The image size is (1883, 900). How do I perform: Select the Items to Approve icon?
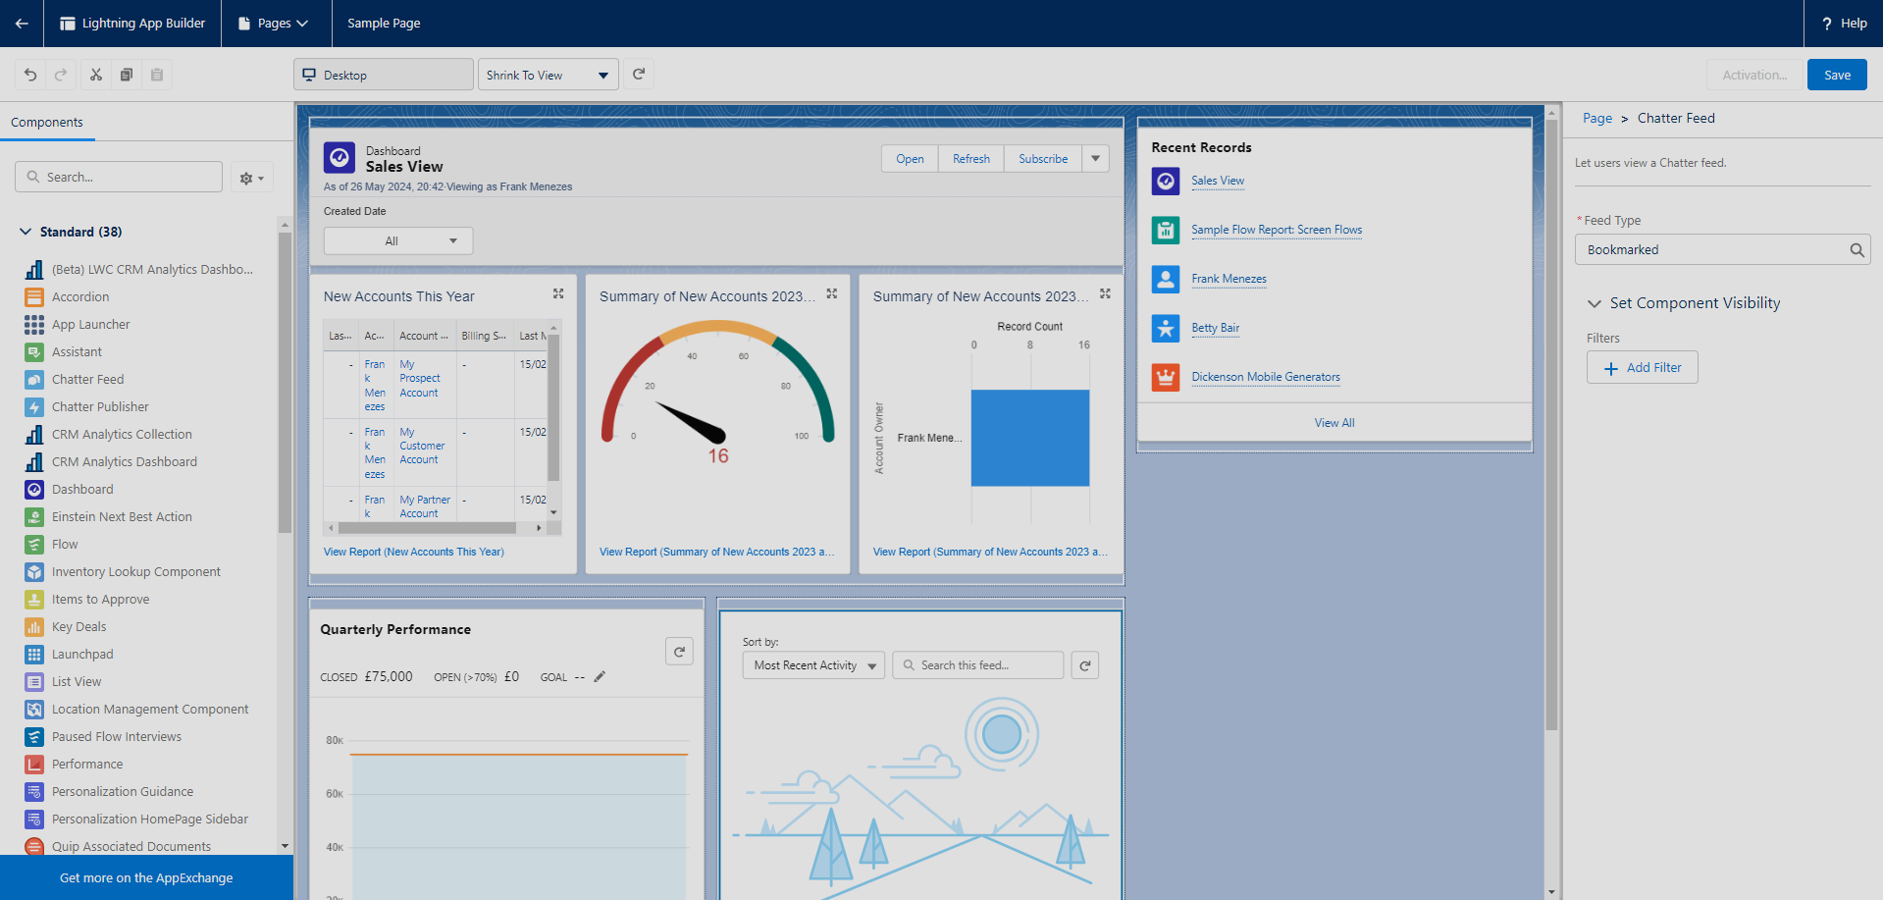coord(34,600)
